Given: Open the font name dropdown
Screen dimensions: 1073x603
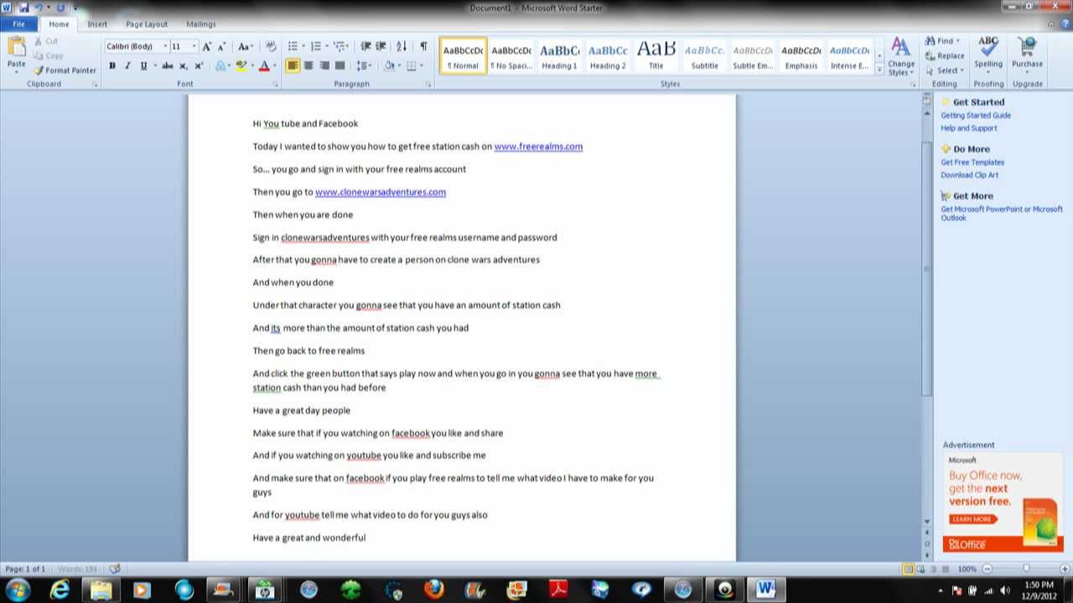Looking at the screenshot, I should coord(165,47).
